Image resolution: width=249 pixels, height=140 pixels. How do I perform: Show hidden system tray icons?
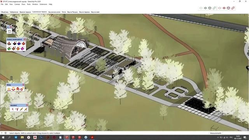click(x=218, y=137)
